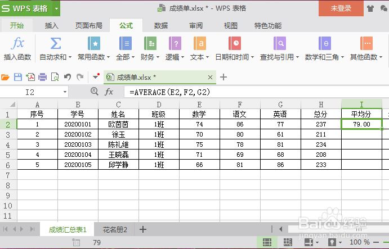Expand the 文本 dropdown arrow
The height and width of the screenshot is (249, 389).
point(207,57)
